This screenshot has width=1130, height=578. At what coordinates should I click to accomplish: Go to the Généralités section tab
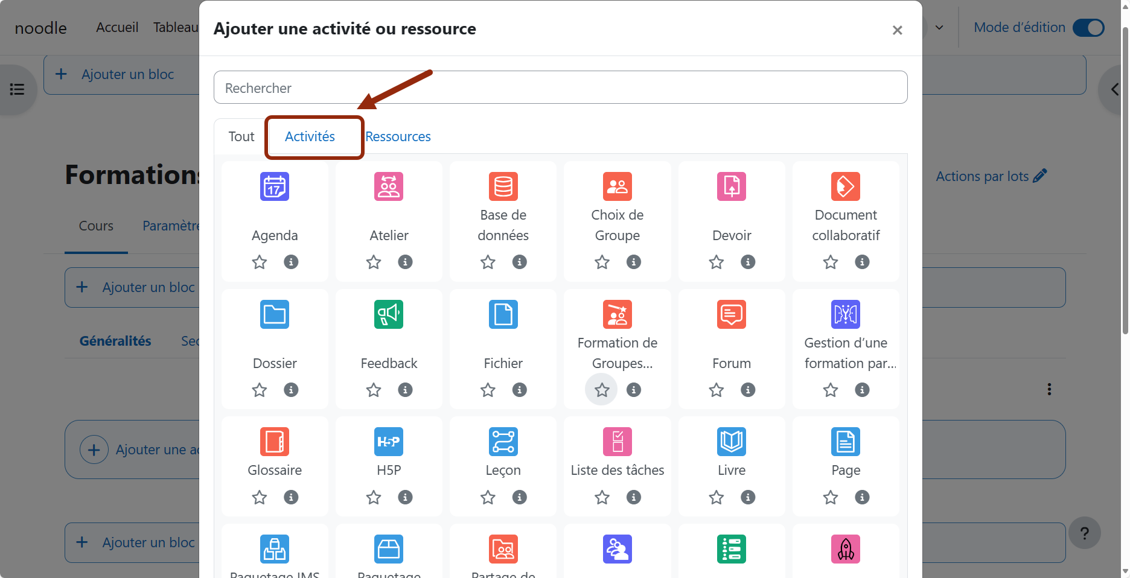click(x=115, y=341)
